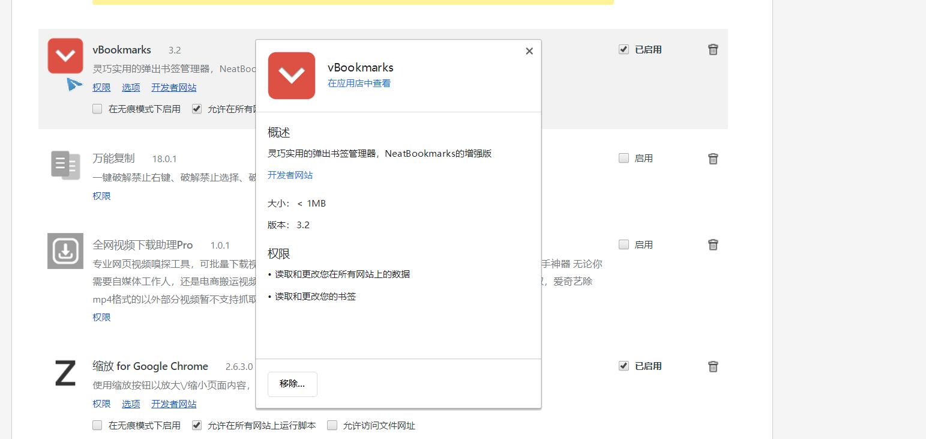926x439 pixels.
Task: Click the vBookmarks heading in dialog
Action: 361,67
